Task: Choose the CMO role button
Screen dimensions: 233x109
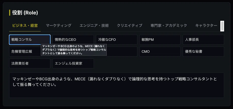Action: [160, 51]
